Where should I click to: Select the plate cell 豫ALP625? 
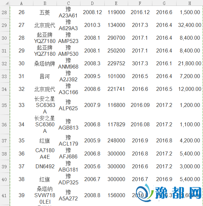point(68,105)
